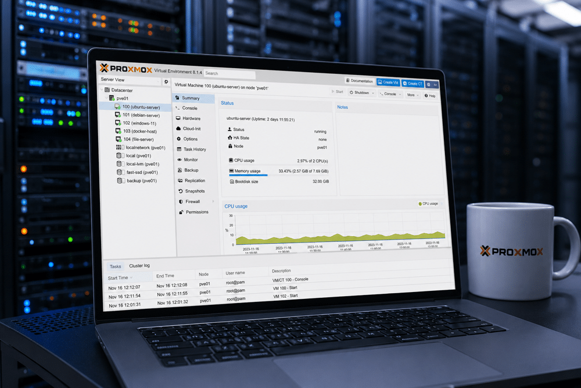Open the Console menu item in sidebar
This screenshot has width=581, height=388.
click(193, 108)
